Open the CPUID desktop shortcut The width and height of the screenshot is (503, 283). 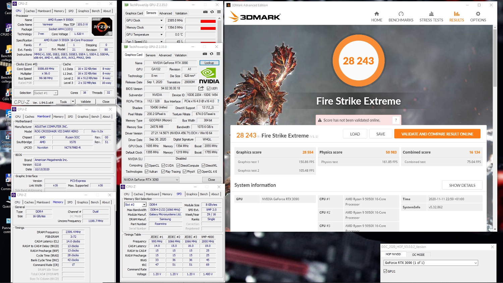[6, 30]
